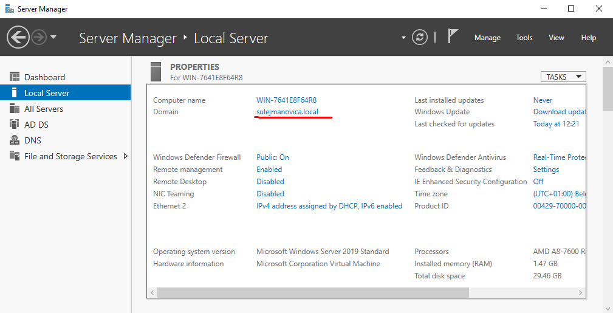Click the Public: On firewall link
Screen dimensions: 613x313
pyautogui.click(x=273, y=157)
